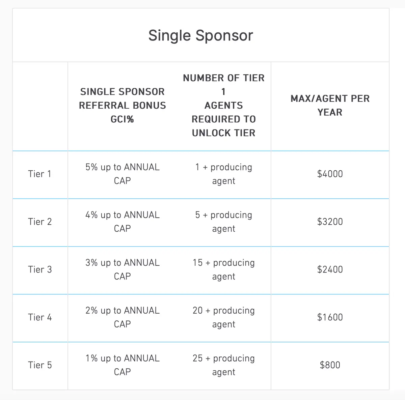The width and height of the screenshot is (405, 400).
Task: Click the $4000 max value cell
Action: [330, 174]
